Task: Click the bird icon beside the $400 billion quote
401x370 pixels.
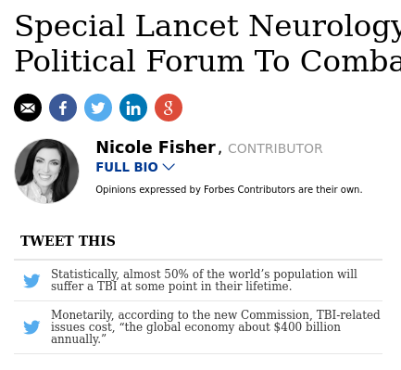Action: [31, 327]
